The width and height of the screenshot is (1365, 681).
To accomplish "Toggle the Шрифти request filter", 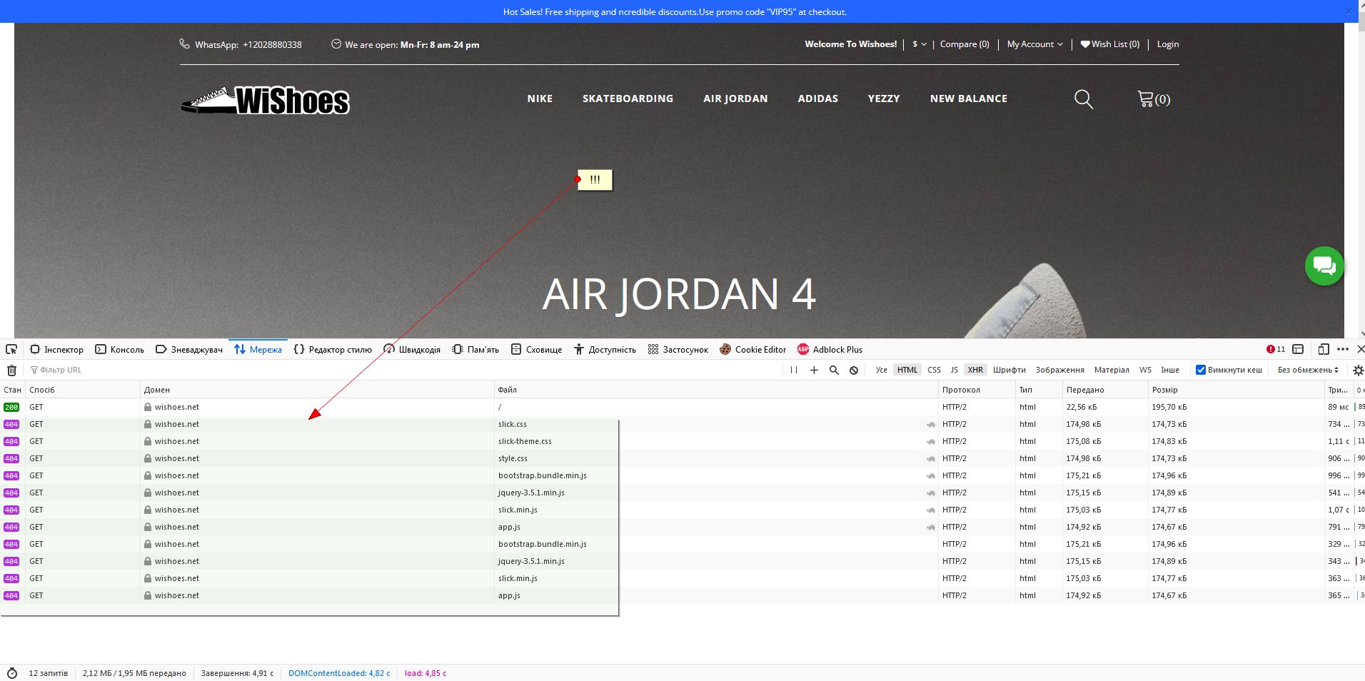I will coord(1009,370).
